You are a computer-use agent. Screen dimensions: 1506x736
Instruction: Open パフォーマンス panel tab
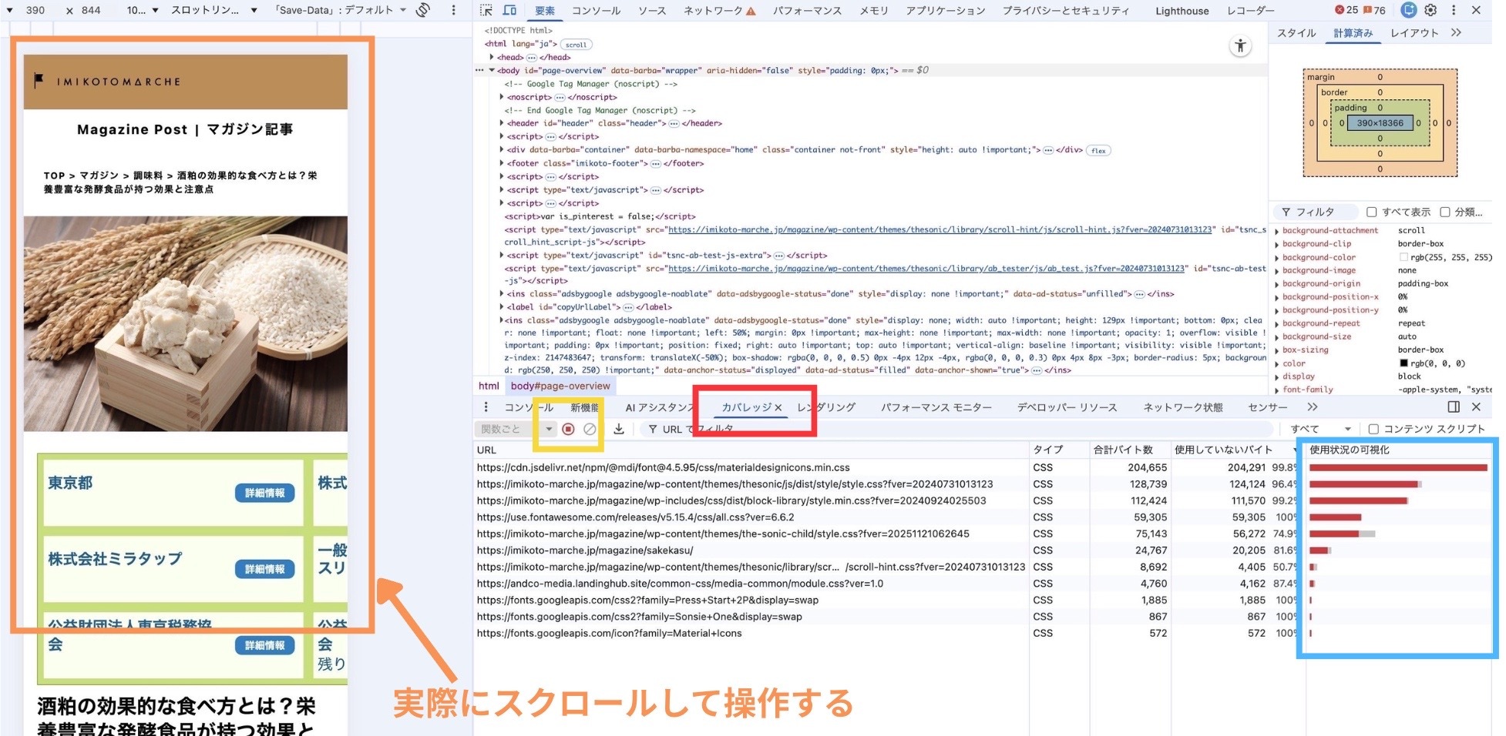point(807,11)
